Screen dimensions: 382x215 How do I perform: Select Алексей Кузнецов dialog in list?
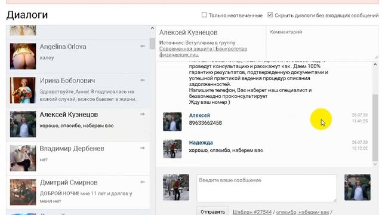click(x=78, y=124)
